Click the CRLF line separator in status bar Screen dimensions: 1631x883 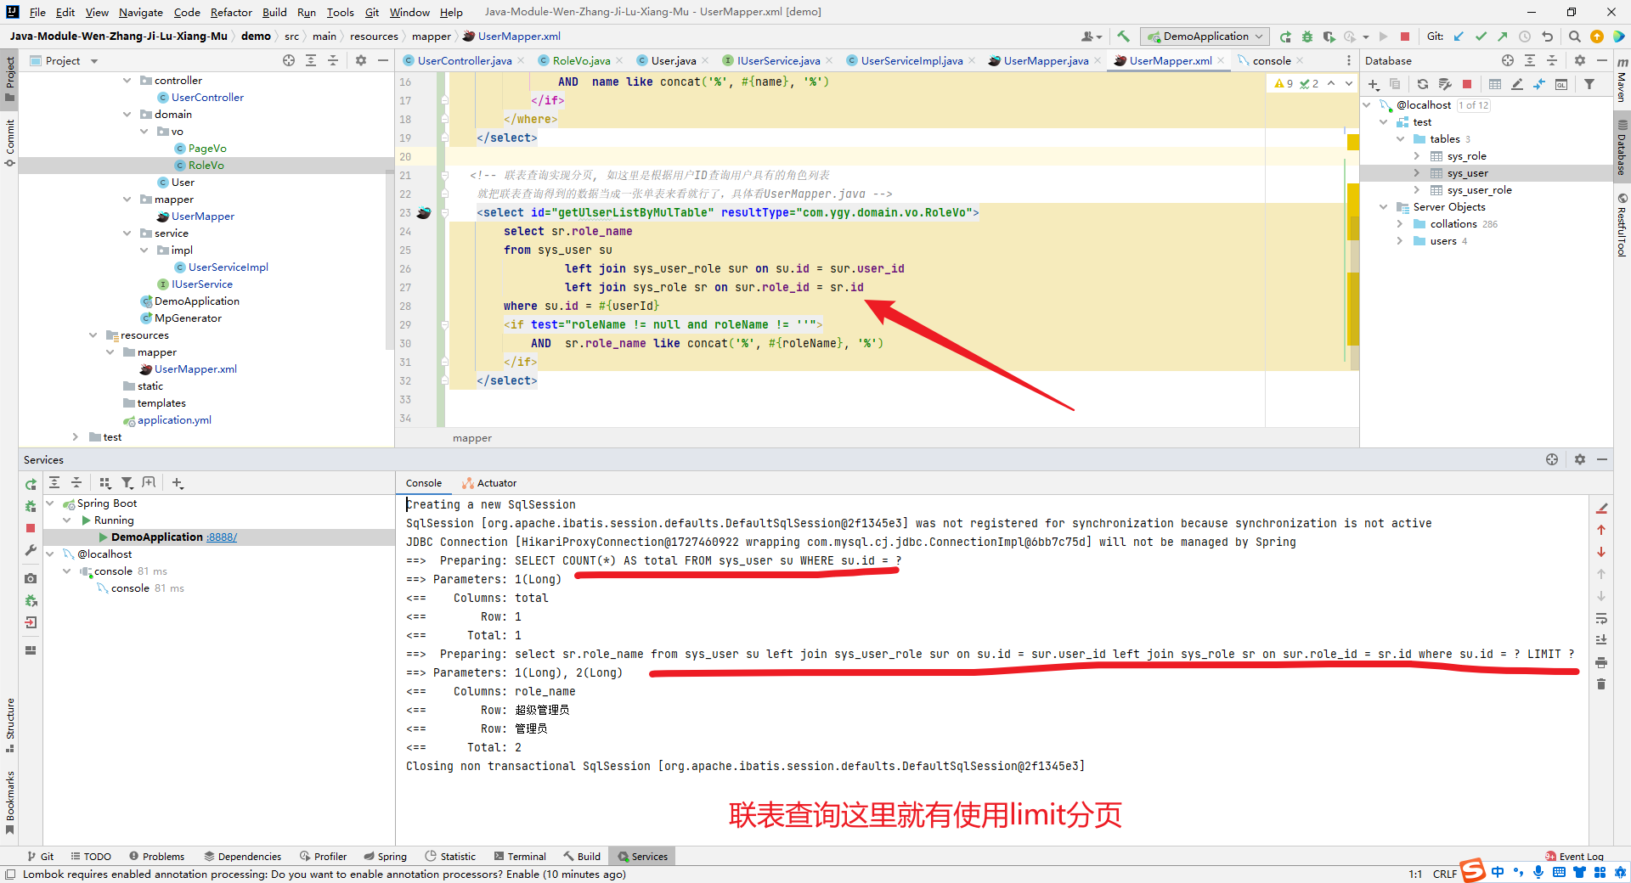tap(1445, 874)
